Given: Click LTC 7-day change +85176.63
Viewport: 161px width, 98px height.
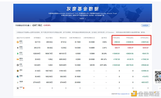Looking at the screenshot, I should tap(130, 65).
